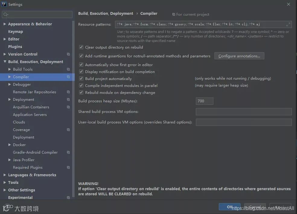Expand the Editor section arrow
297x214 pixels.
click(x=5, y=39)
